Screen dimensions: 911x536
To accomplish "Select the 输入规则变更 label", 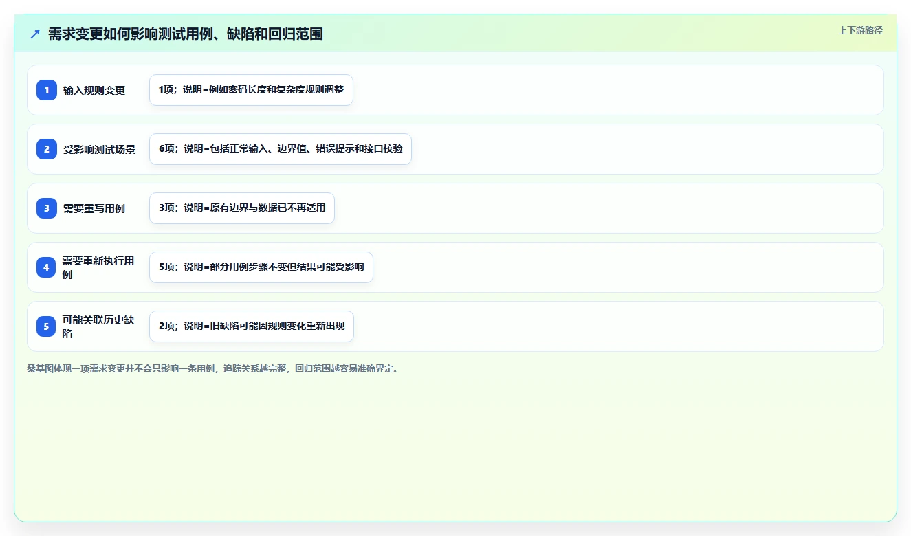I will point(94,90).
